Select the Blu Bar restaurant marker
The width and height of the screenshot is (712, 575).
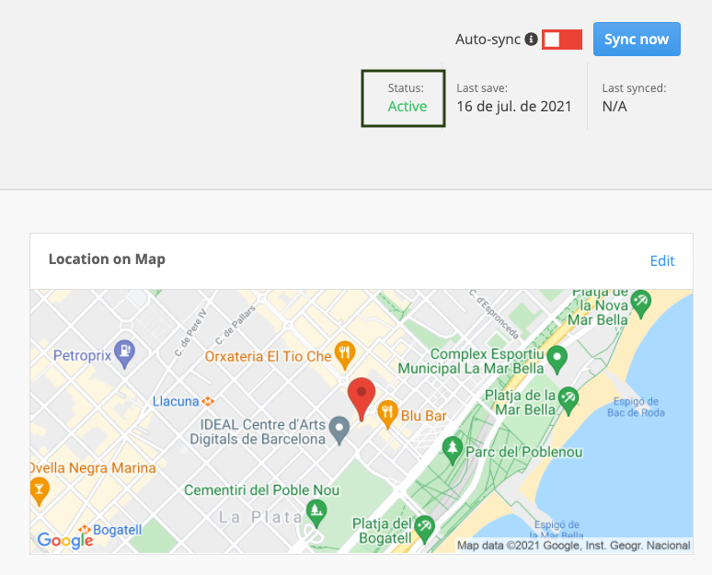click(387, 414)
